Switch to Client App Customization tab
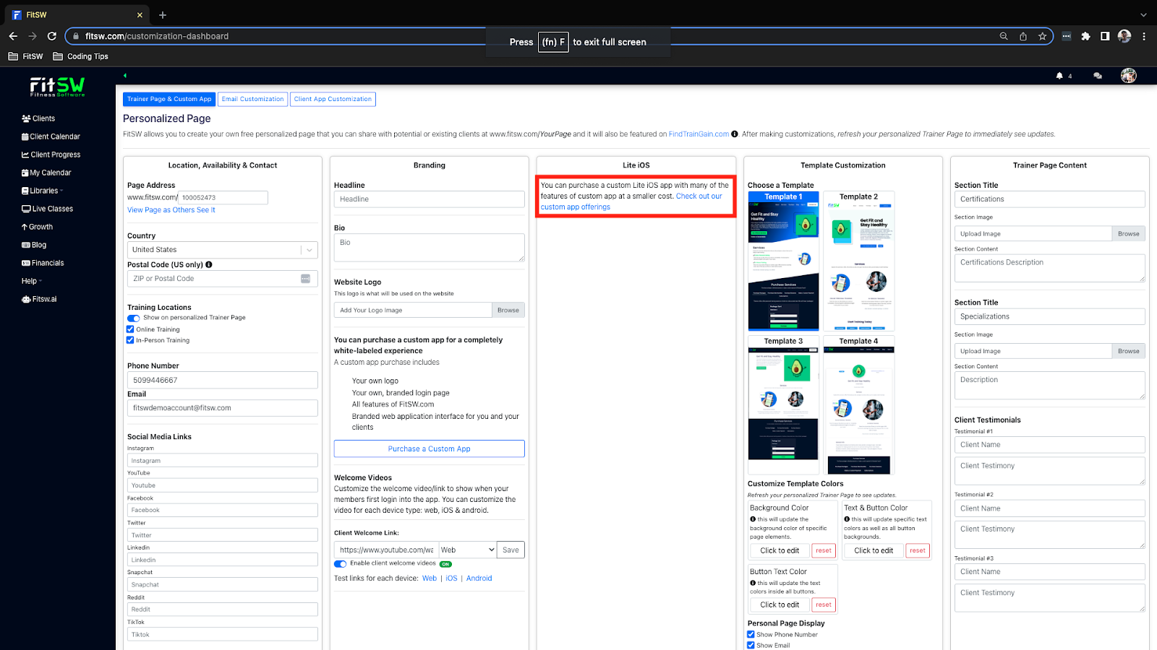The image size is (1157, 650). [x=333, y=99]
